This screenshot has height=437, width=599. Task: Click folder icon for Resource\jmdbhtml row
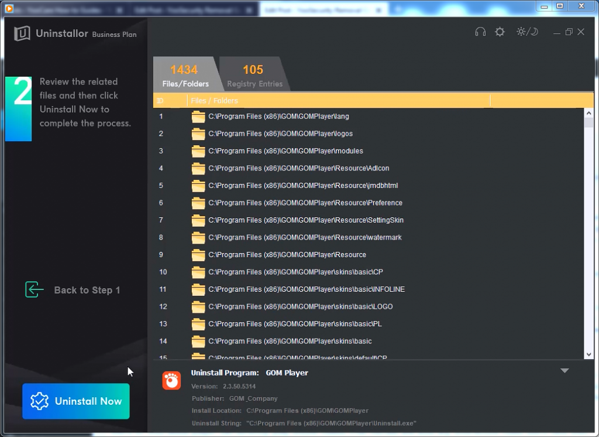(x=198, y=186)
